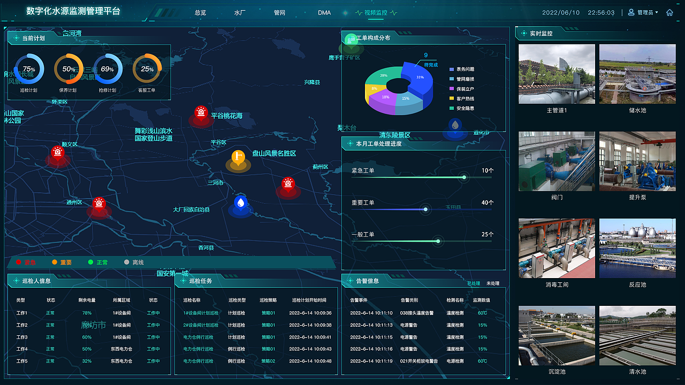The image size is (685, 385).
Task: Toggle the 紧急 red legend dot
Action: coord(18,262)
